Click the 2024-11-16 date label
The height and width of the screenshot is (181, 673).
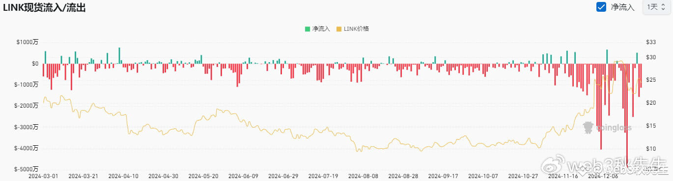pyautogui.click(x=563, y=176)
